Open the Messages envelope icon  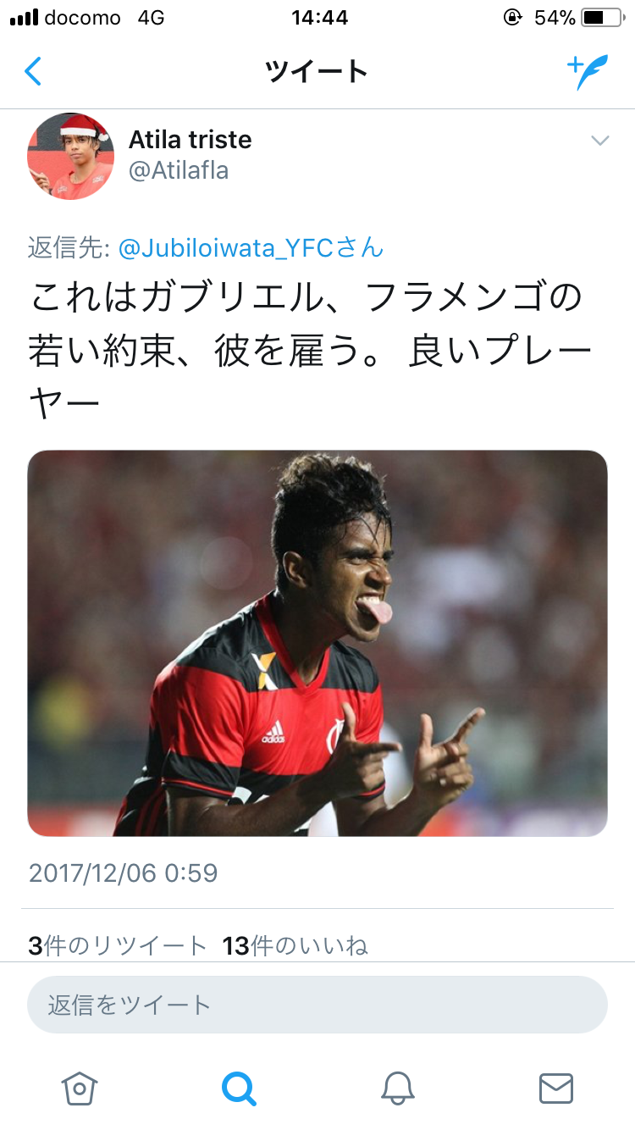[556, 1088]
